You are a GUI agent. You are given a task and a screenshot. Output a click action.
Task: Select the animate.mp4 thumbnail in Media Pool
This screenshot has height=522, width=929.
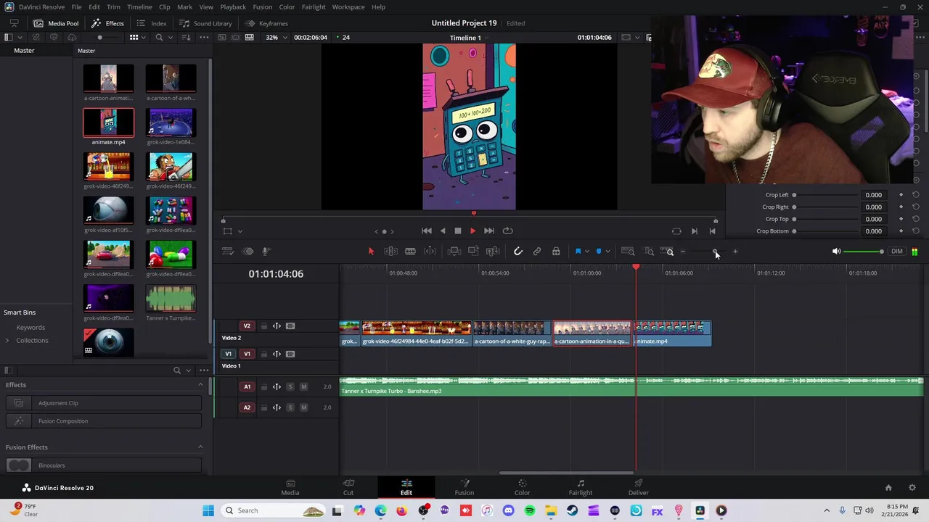108,123
